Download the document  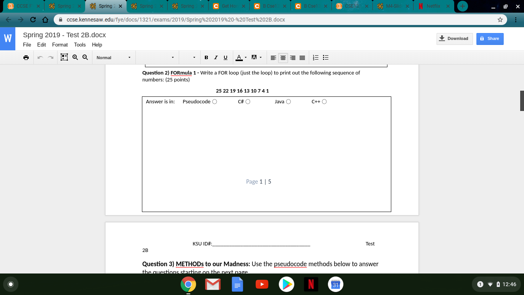click(455, 38)
